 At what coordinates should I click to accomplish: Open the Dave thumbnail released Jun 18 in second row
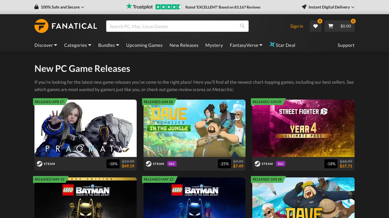[x=303, y=198]
